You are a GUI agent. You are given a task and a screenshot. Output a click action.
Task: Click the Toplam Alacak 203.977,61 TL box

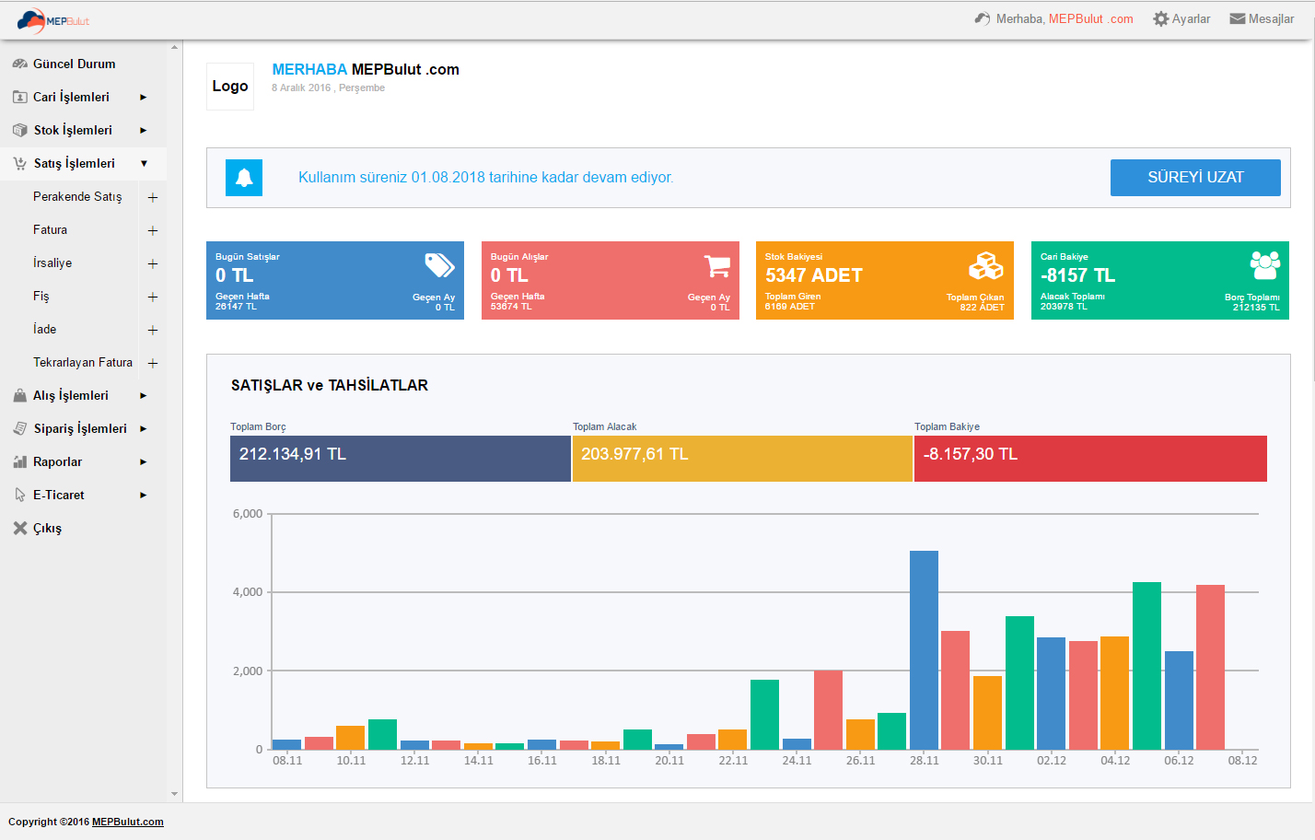[742, 459]
